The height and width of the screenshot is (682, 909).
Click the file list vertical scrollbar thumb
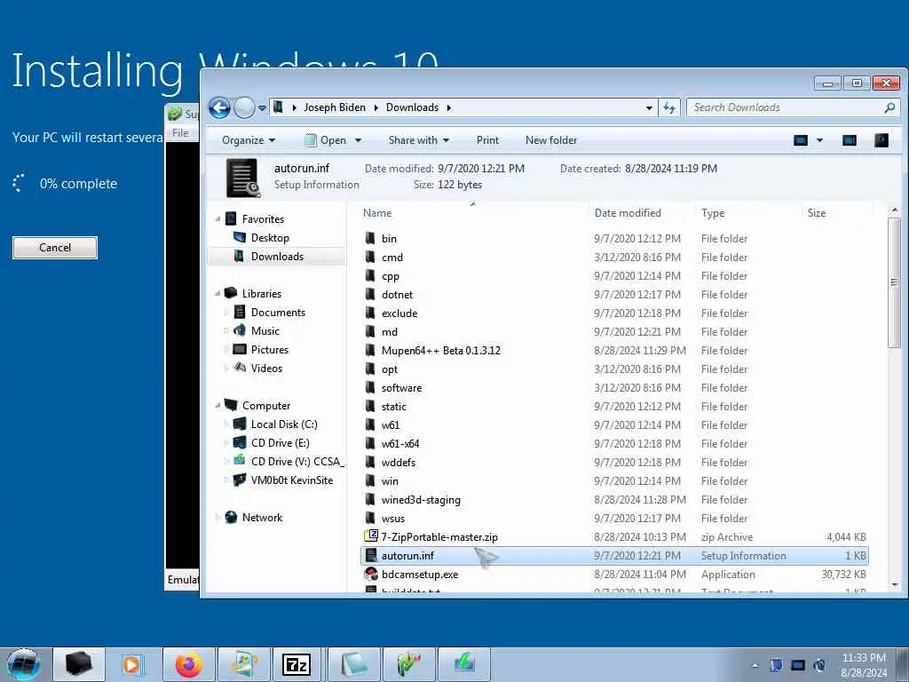click(895, 283)
